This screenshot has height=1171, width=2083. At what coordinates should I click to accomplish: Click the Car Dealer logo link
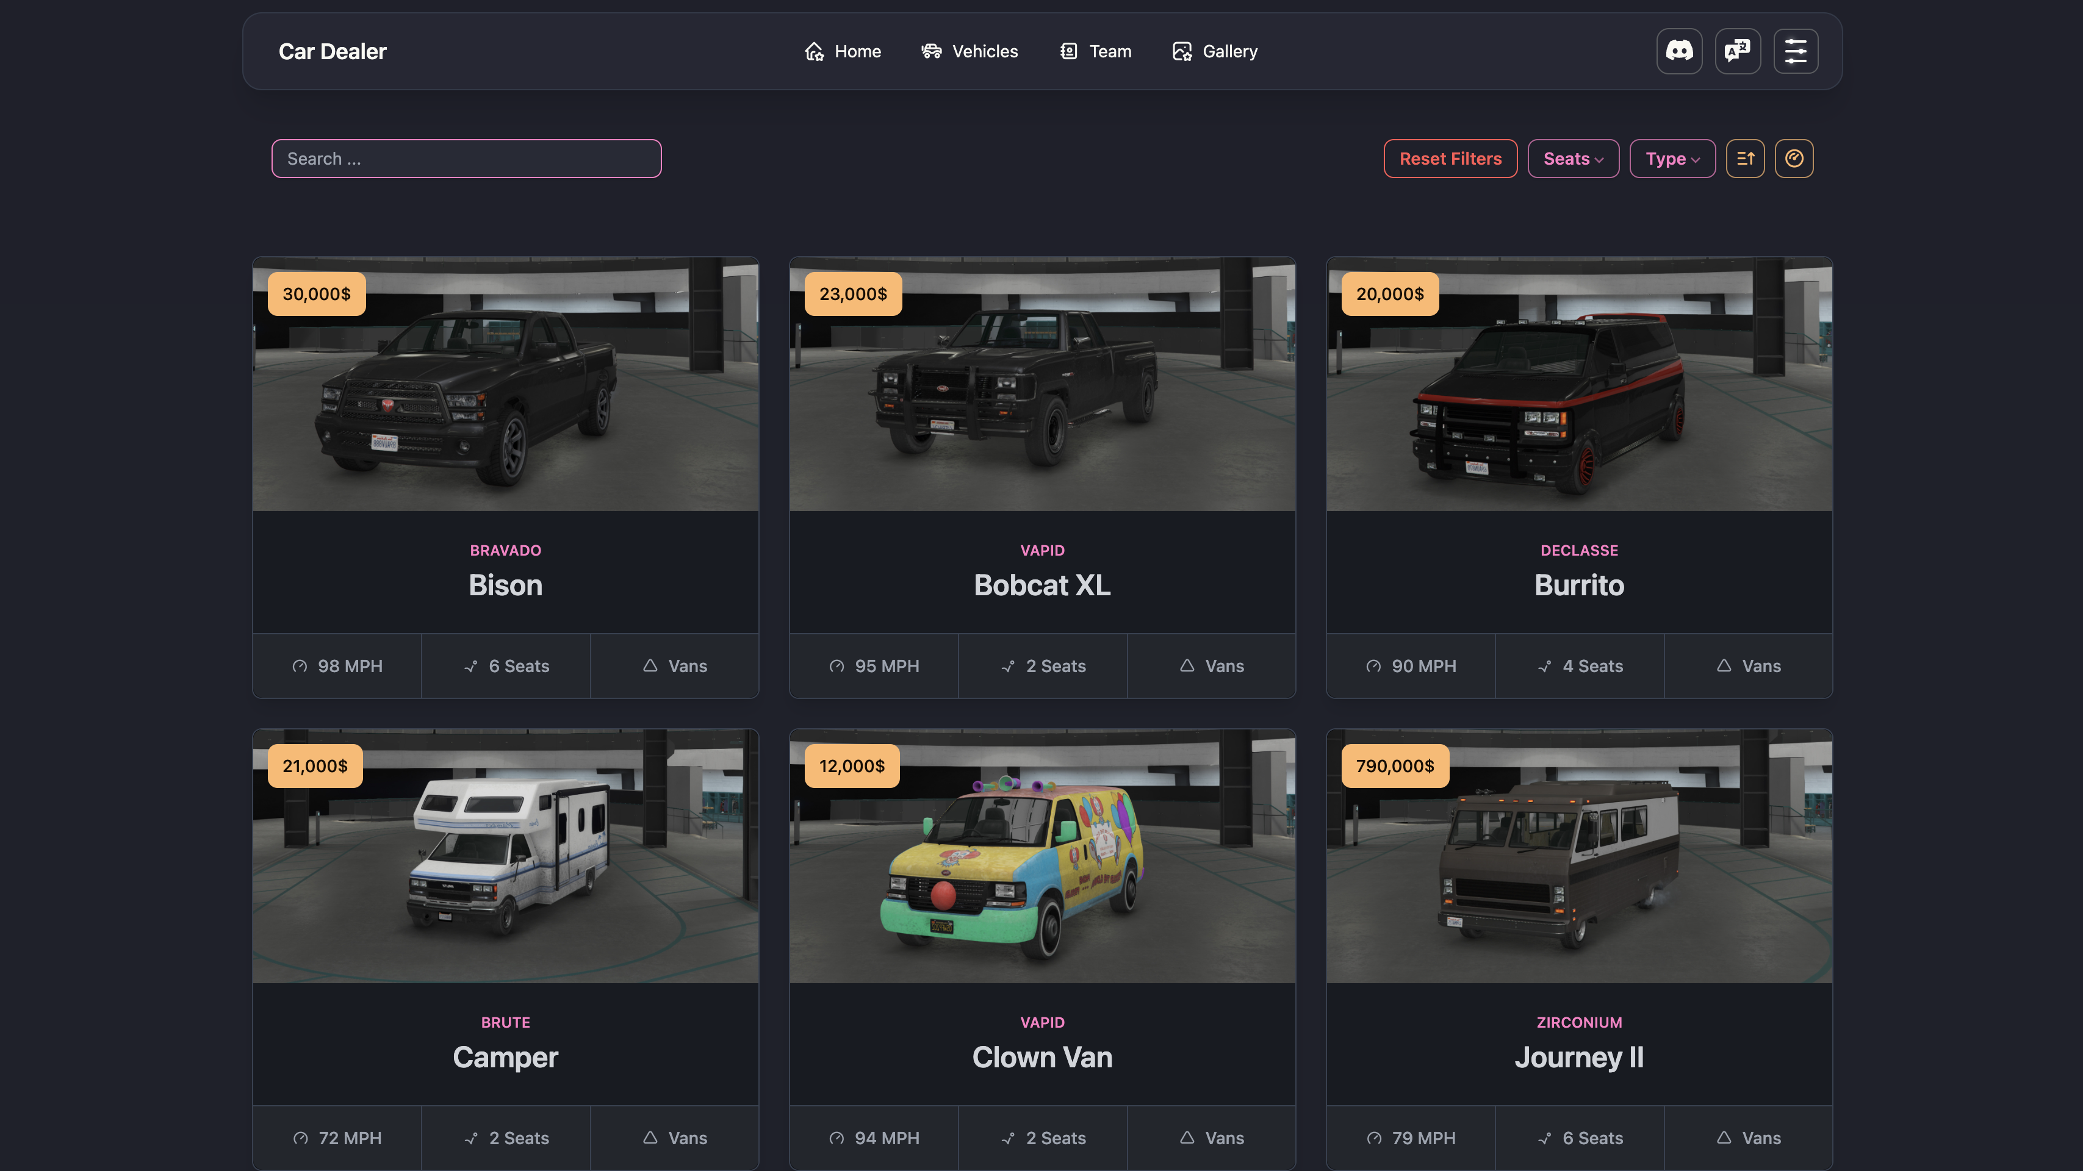tap(333, 52)
